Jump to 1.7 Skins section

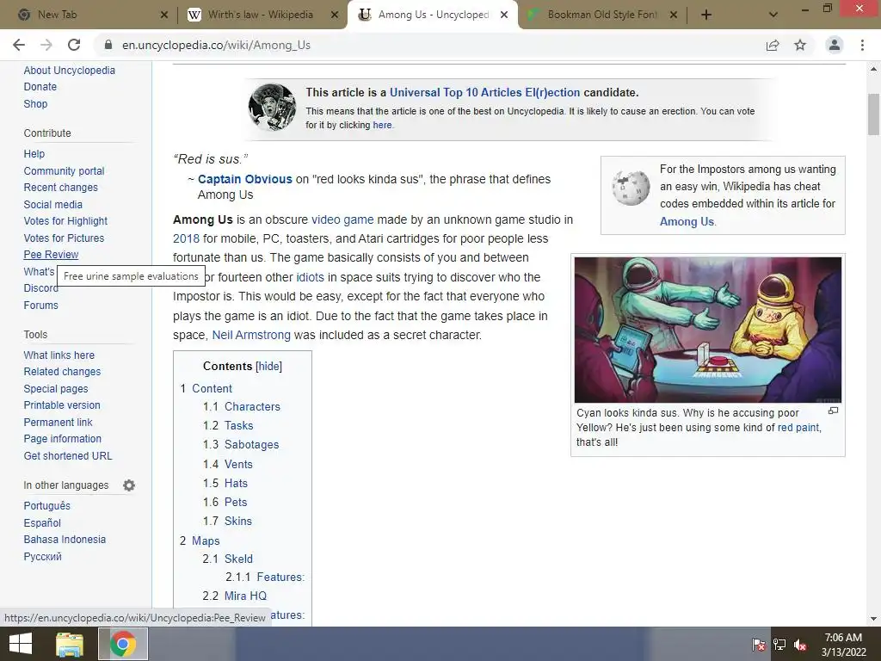(238, 521)
